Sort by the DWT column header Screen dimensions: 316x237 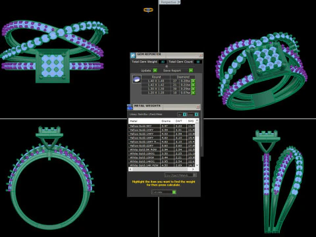click(x=180, y=121)
